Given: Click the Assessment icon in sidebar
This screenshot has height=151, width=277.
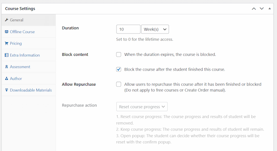Looking at the screenshot, I should (x=7, y=67).
